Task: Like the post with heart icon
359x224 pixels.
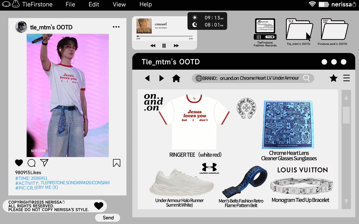Action: [19, 163]
